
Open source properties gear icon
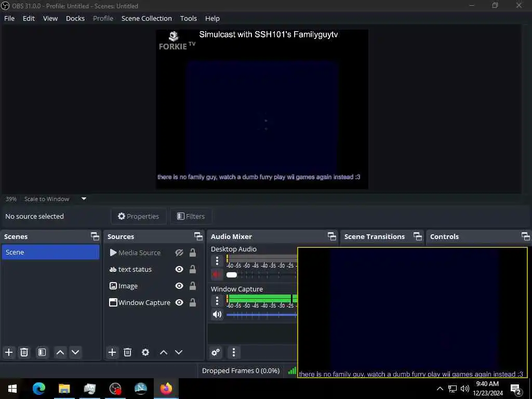(x=145, y=352)
